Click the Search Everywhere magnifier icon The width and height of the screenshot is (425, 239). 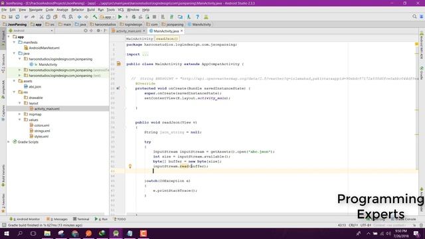point(414,17)
